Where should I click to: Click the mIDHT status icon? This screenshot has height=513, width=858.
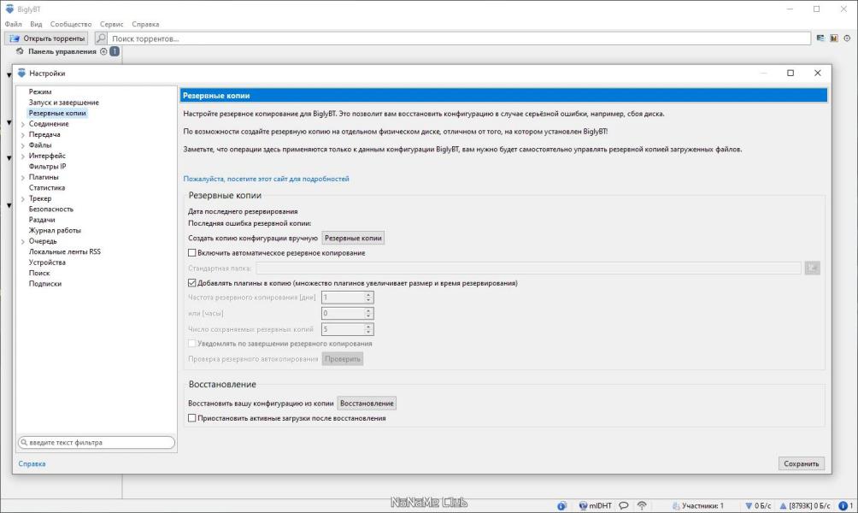point(584,506)
